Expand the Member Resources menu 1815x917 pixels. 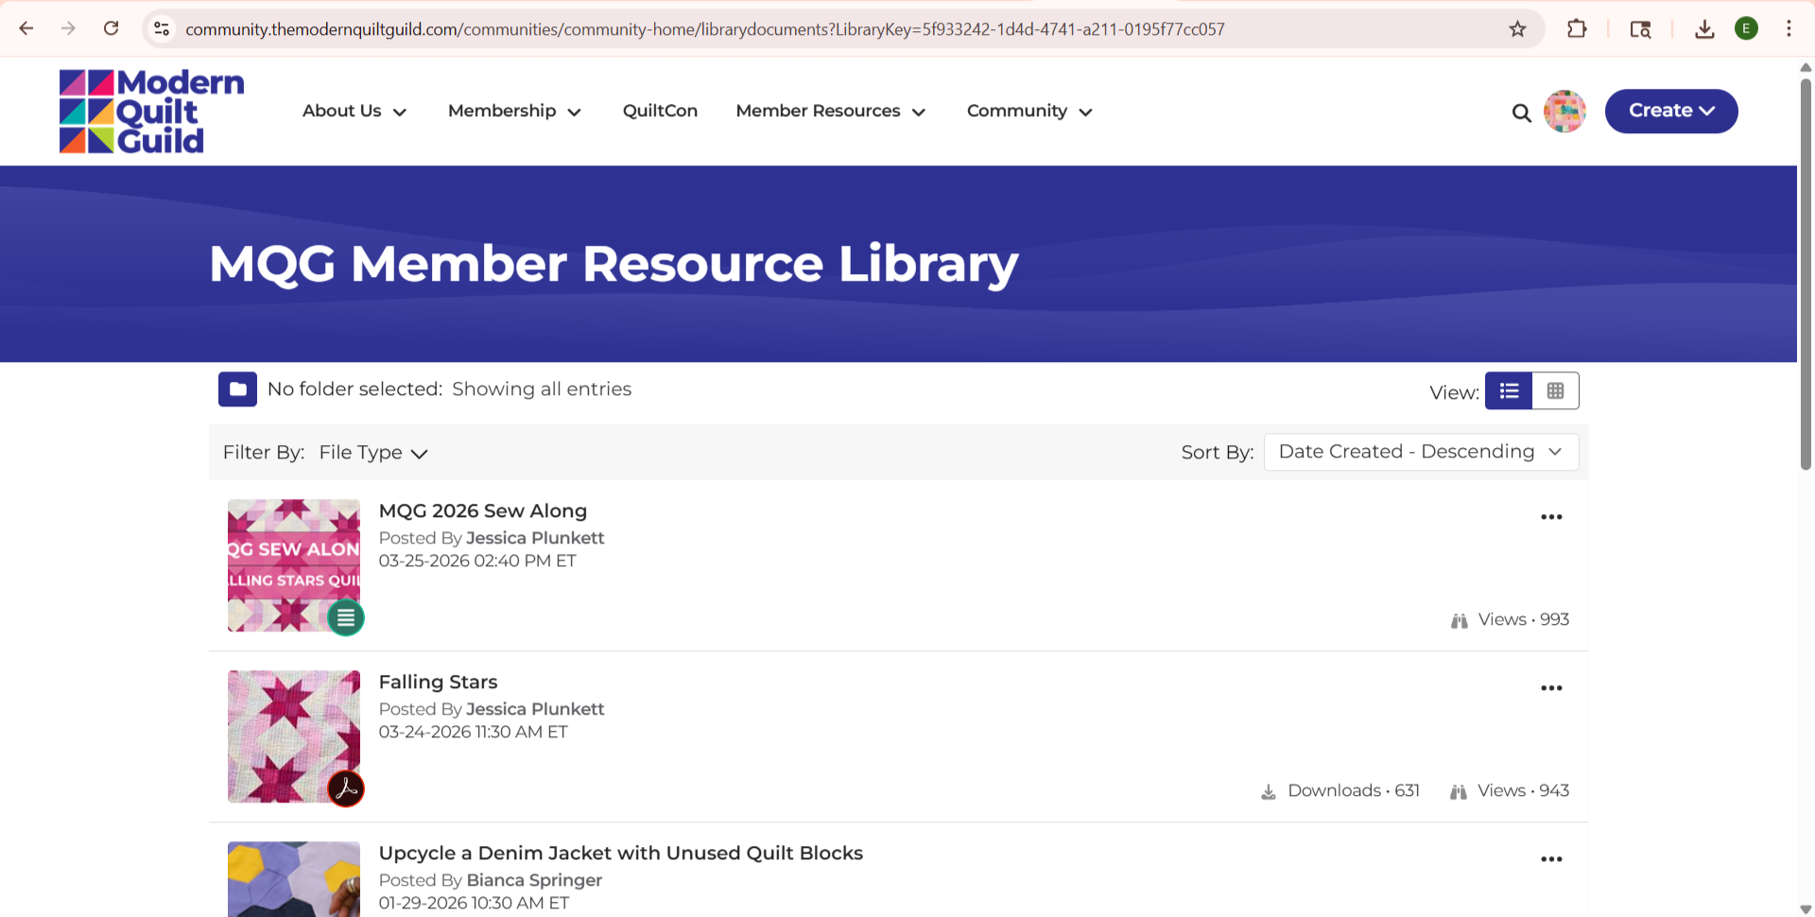830,111
